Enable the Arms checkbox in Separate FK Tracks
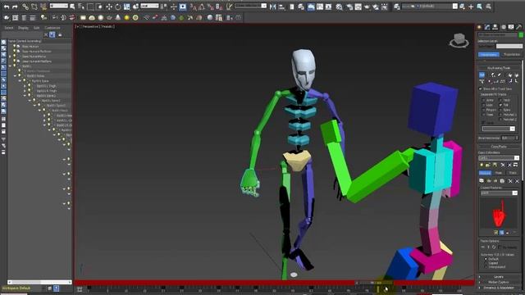525x295 pixels. [x=484, y=100]
